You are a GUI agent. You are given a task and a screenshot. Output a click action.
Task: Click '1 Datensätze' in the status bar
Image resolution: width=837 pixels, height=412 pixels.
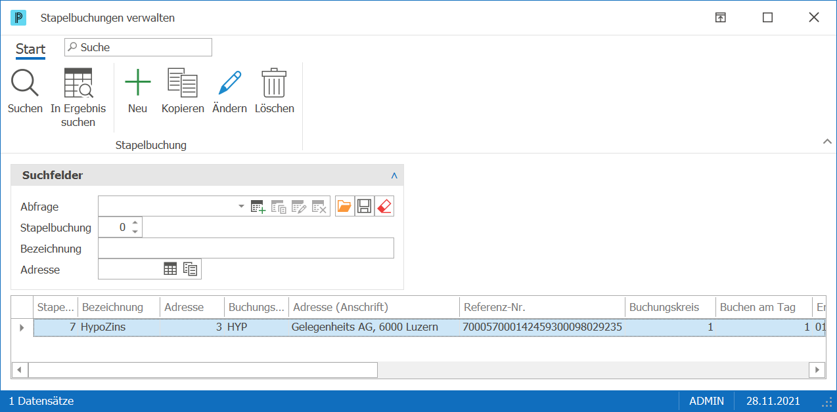pos(41,401)
